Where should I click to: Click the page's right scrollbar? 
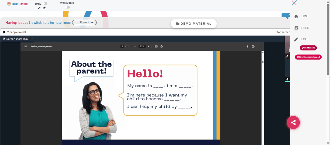pyautogui.click(x=328, y=40)
